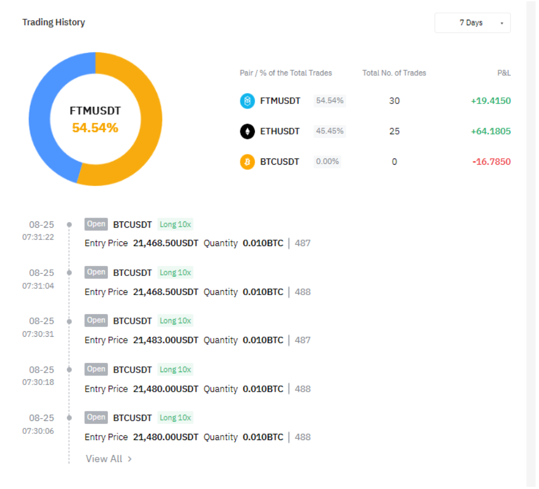The image size is (539, 489).
Task: Click trade count 25 for ETHUSDT
Action: tap(394, 131)
